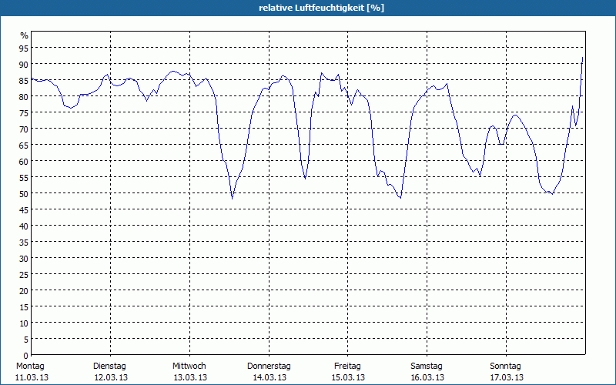Image resolution: width=616 pixels, height=385 pixels.
Task: Click the y-axis value '70'
Action: tap(24, 129)
